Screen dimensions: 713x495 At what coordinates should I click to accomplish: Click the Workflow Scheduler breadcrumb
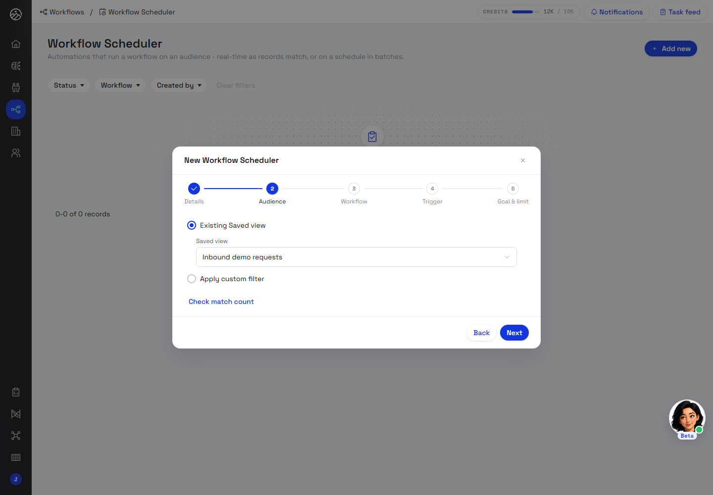point(137,12)
